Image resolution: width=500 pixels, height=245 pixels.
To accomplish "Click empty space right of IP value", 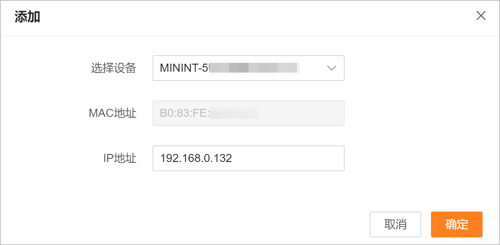I will tap(291, 158).
